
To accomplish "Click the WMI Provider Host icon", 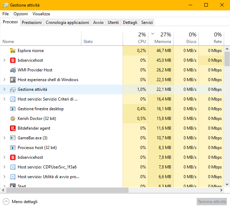I will pyautogui.click(x=13, y=70).
